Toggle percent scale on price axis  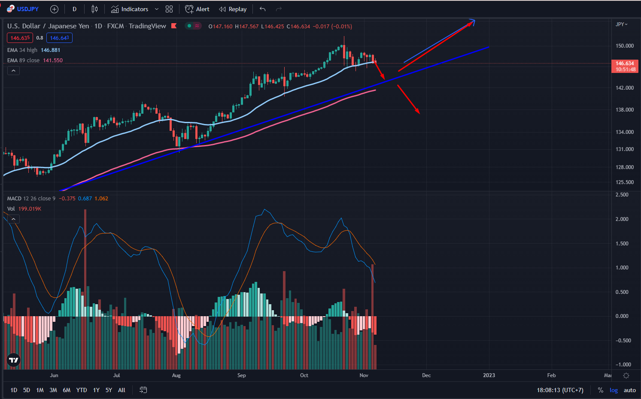pyautogui.click(x=600, y=390)
